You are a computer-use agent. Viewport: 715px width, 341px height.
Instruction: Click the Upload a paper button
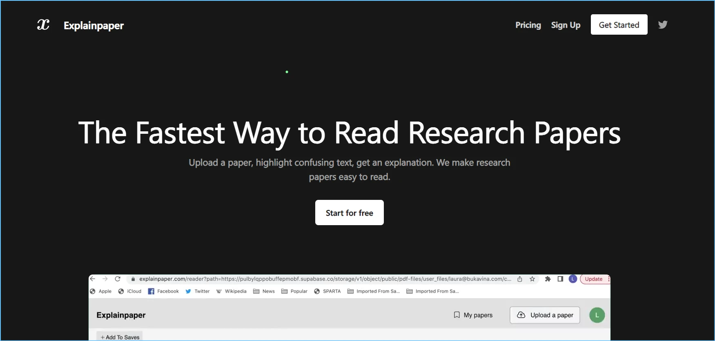coord(545,315)
